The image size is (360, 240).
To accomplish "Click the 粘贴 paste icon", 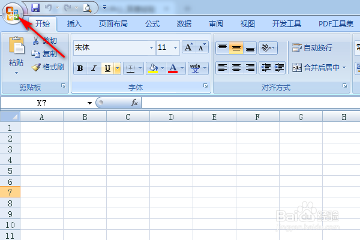I will click(x=16, y=46).
